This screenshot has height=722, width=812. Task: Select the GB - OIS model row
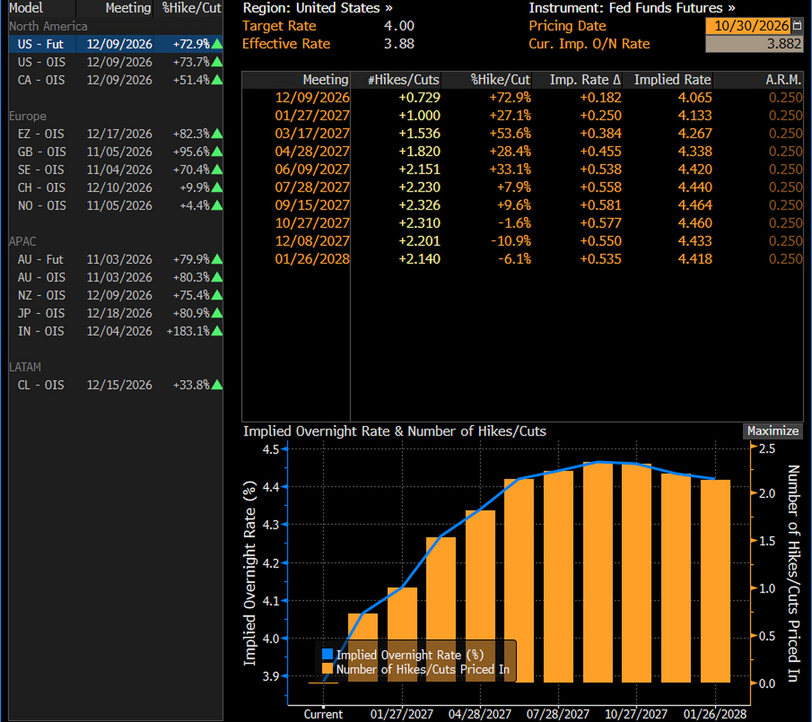point(115,152)
